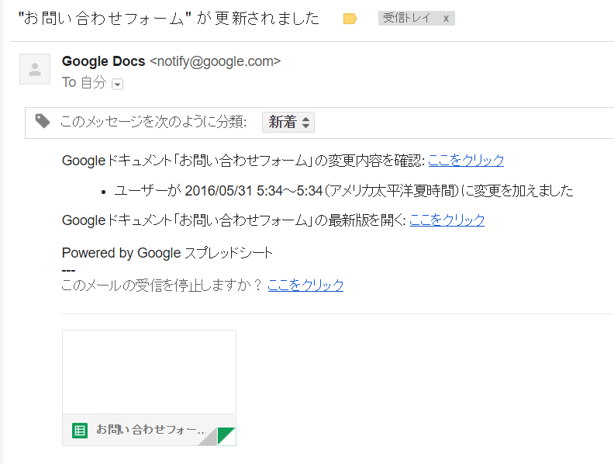Click the unsubscribe ここをクリック link

(x=305, y=286)
